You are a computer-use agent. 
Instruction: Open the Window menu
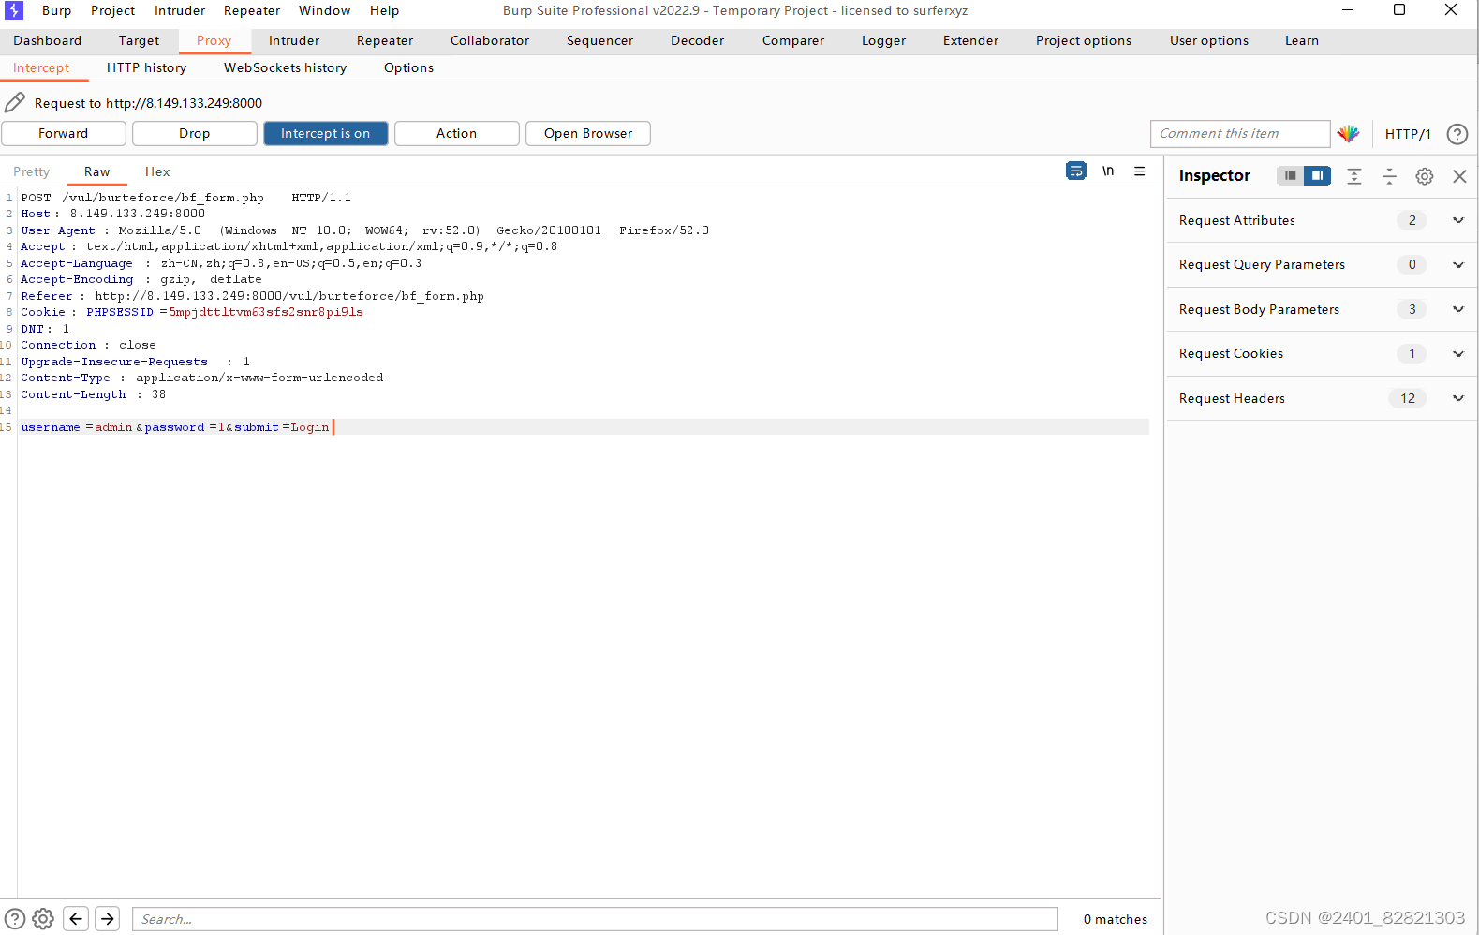[325, 10]
